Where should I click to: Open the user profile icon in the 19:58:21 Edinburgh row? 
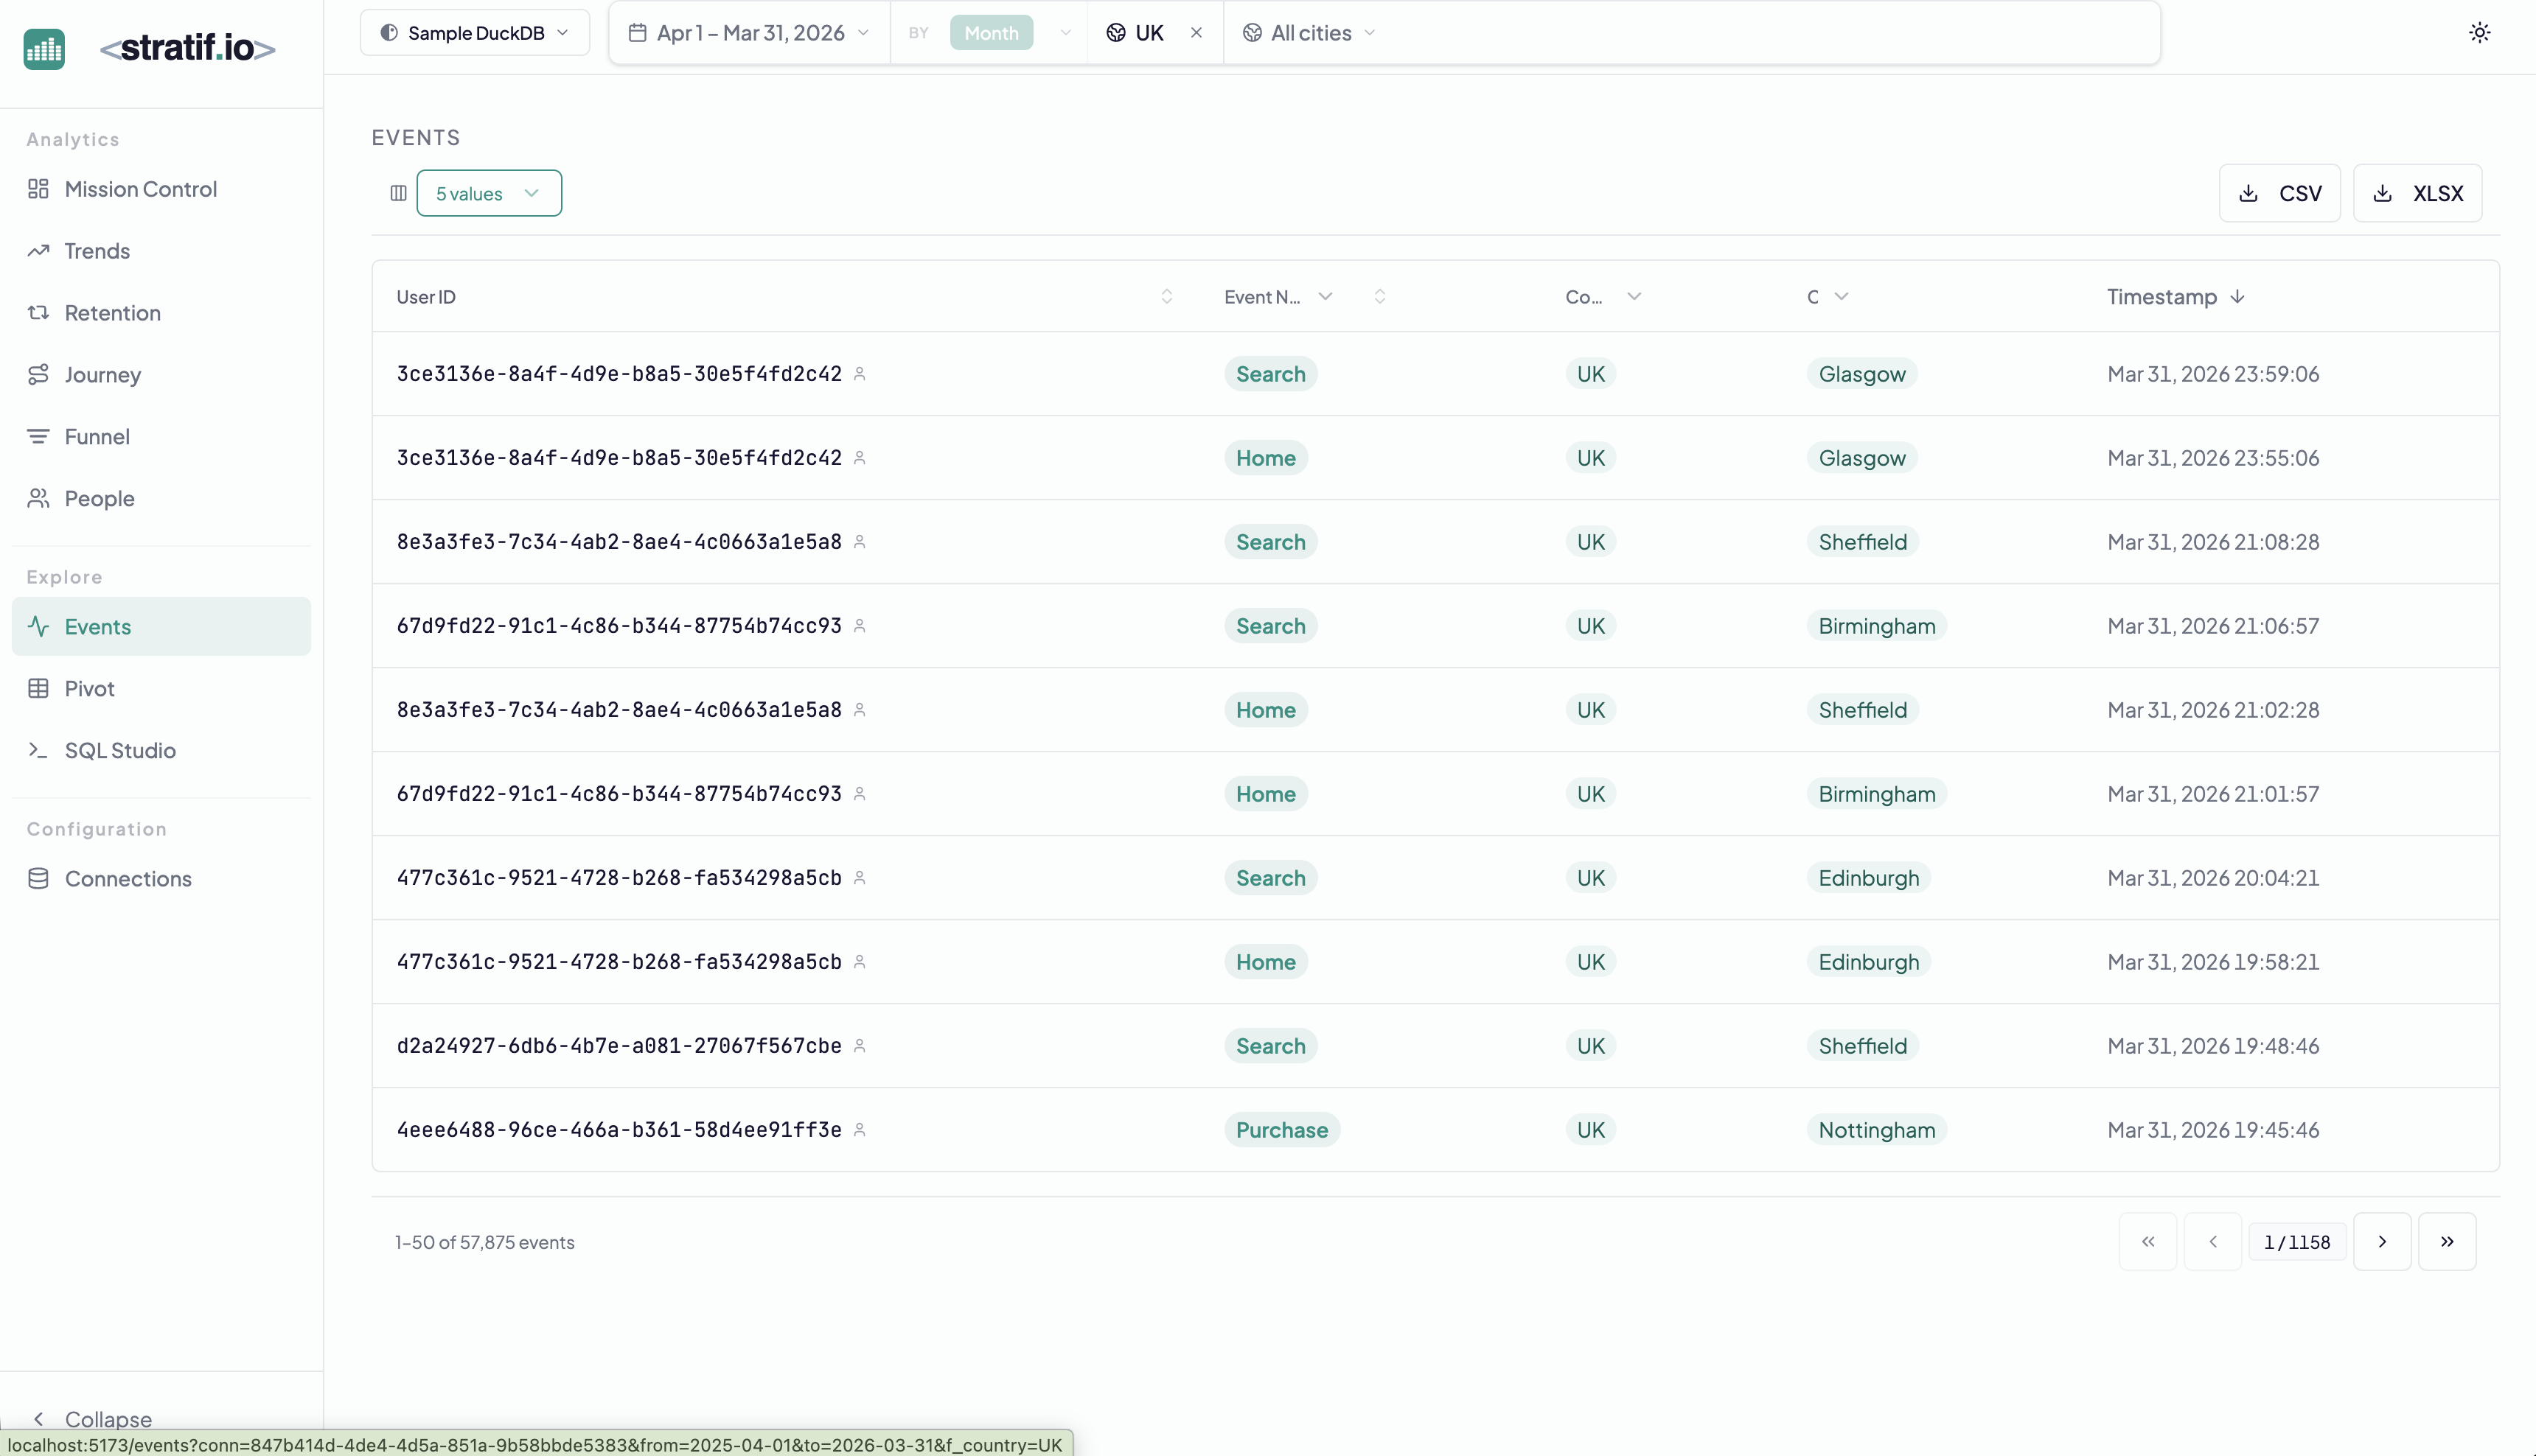tap(860, 962)
